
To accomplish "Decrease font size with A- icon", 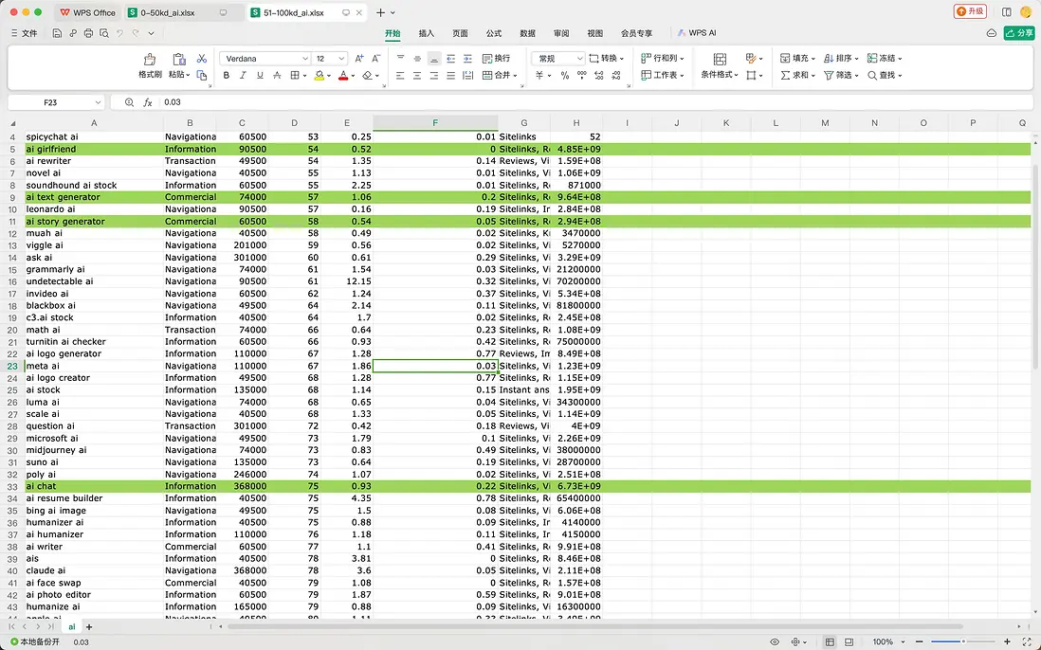I will (375, 59).
